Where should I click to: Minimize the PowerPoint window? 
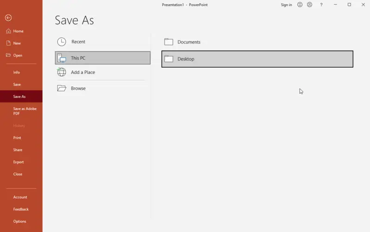pos(335,5)
